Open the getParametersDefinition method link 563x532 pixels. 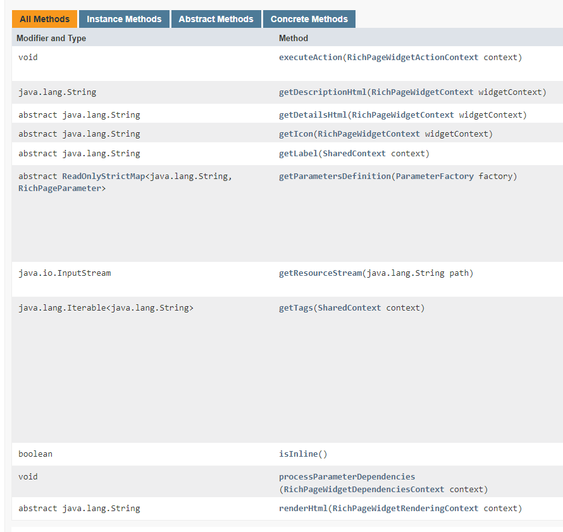point(335,176)
